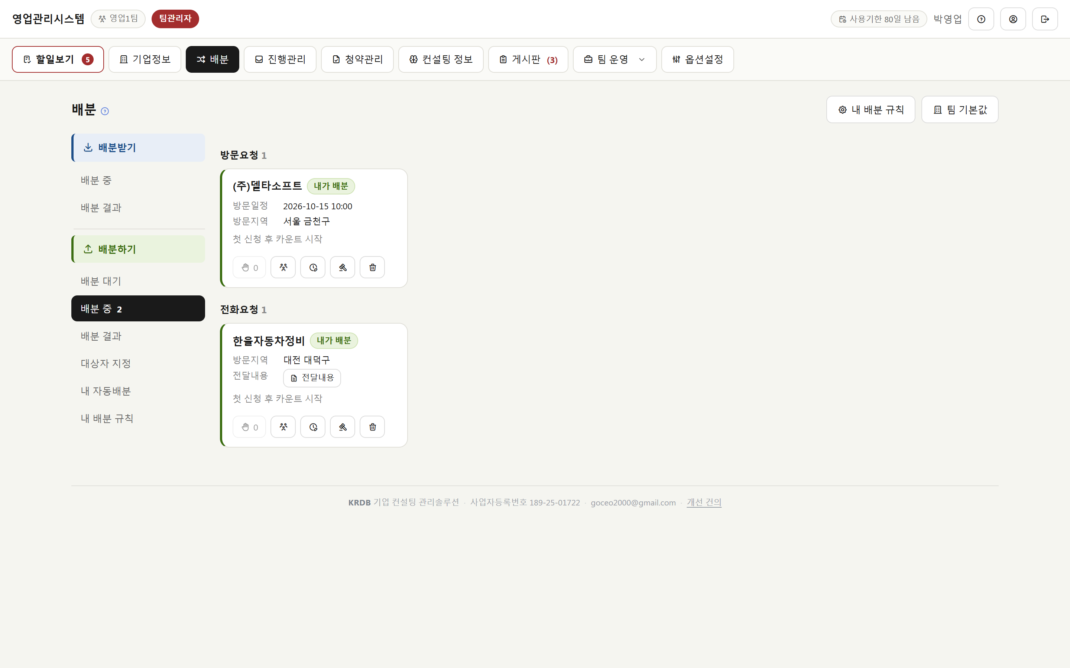
Task: Open the help question-mark icon in header
Action: tap(981, 19)
